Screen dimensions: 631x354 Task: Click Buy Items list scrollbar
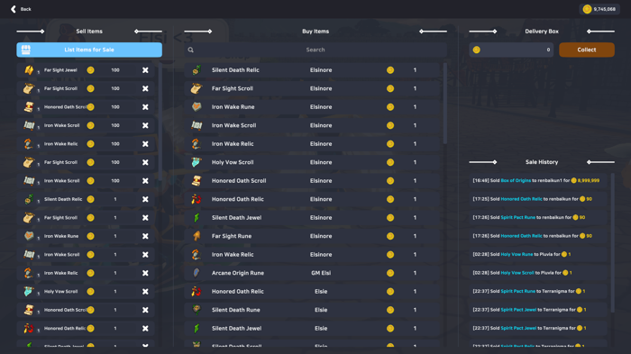point(445,104)
